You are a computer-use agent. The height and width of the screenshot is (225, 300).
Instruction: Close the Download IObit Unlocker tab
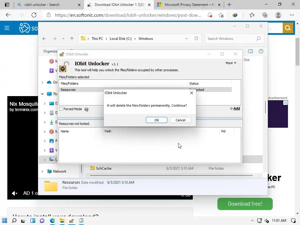[x=149, y=5]
